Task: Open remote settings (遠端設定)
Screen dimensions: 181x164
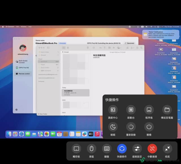Action: coord(137,149)
